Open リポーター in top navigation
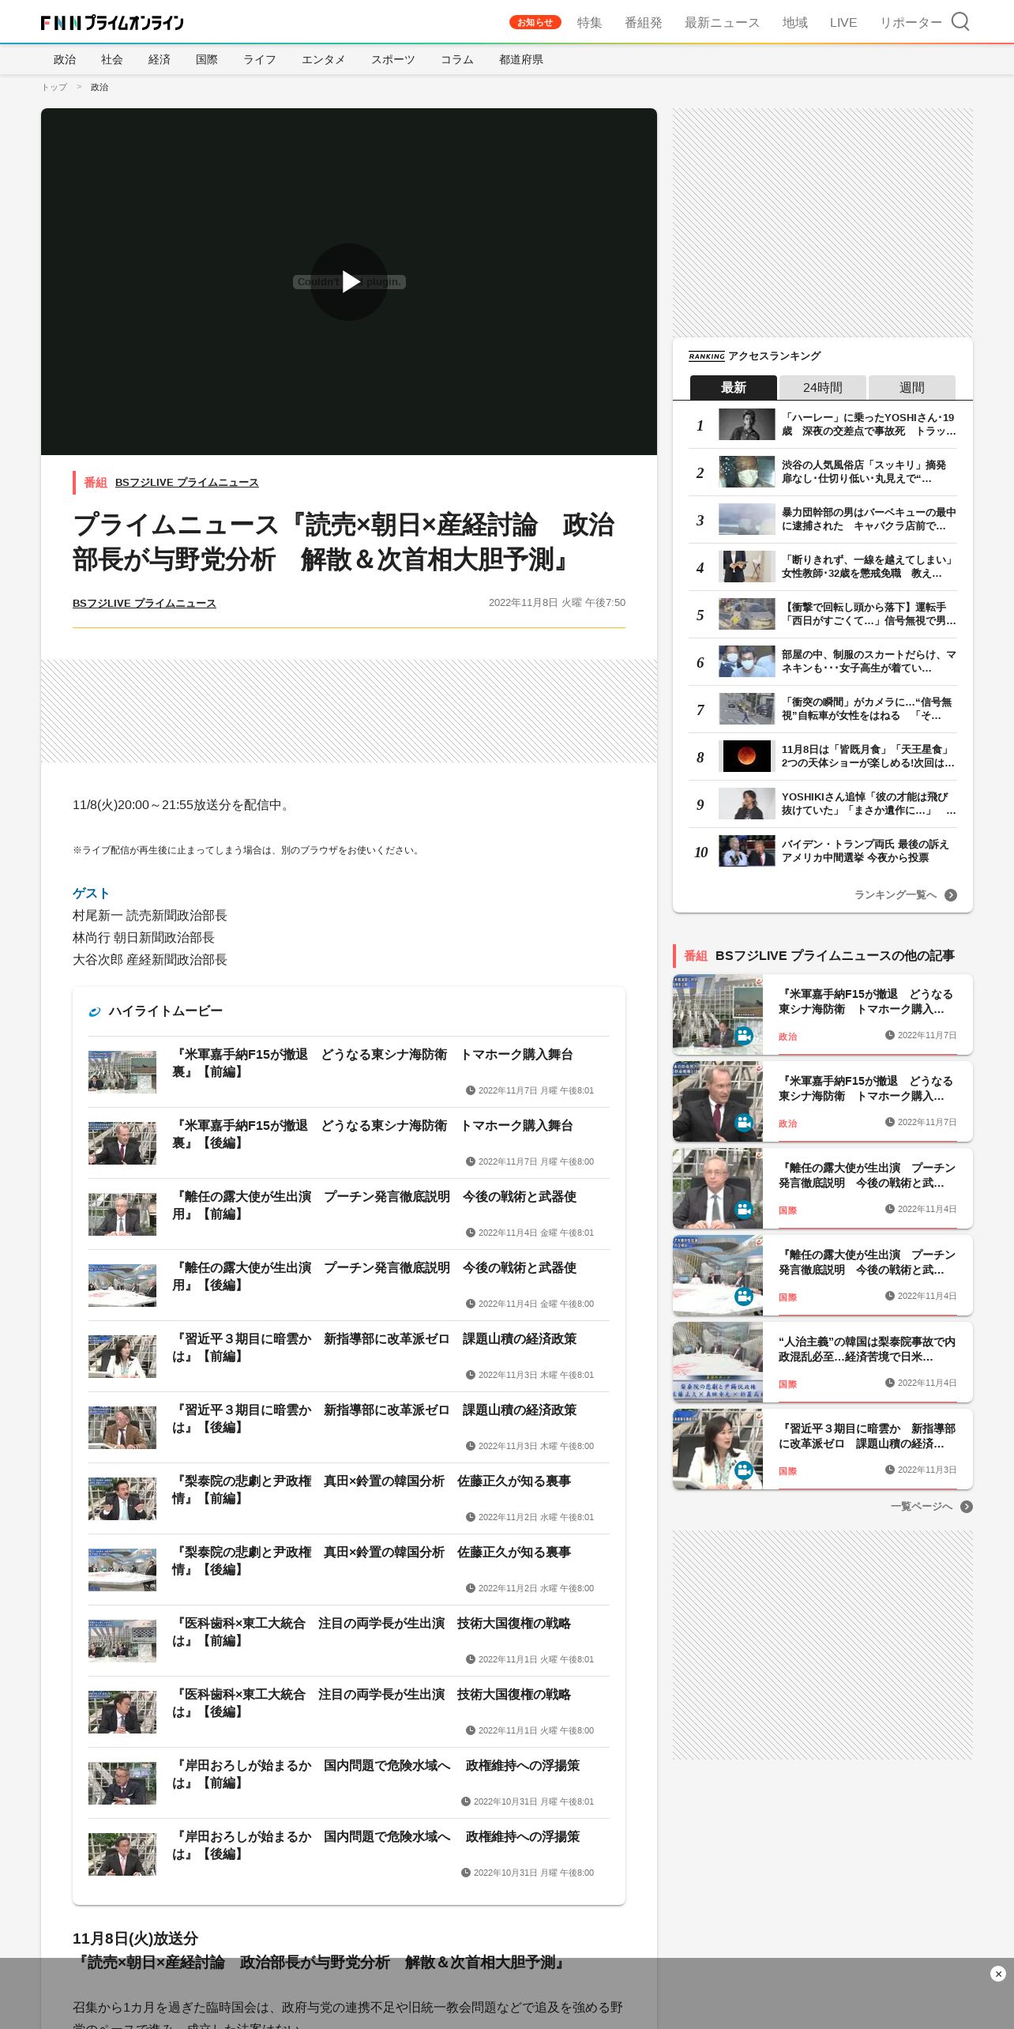This screenshot has height=2029, width=1014. pyautogui.click(x=911, y=22)
